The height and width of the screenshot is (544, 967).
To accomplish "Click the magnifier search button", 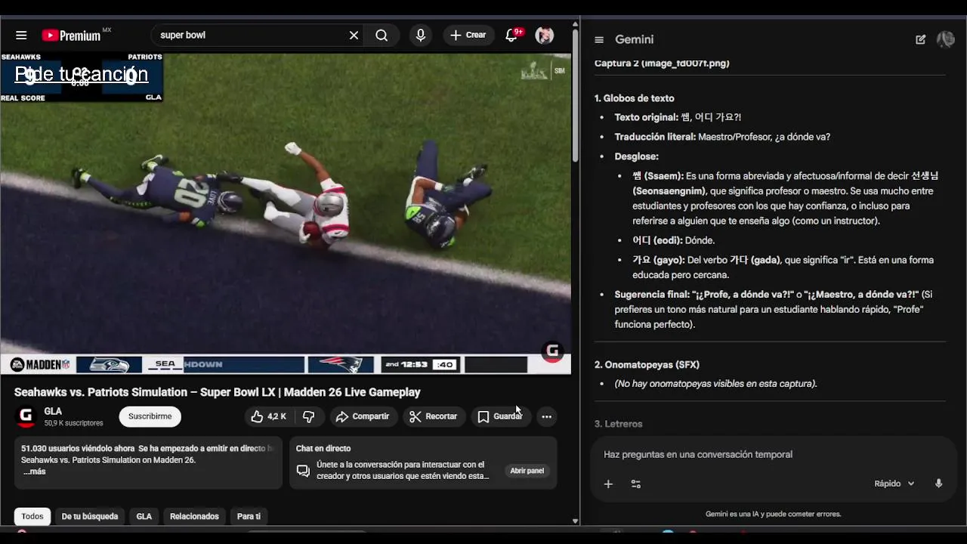I will [x=382, y=36].
